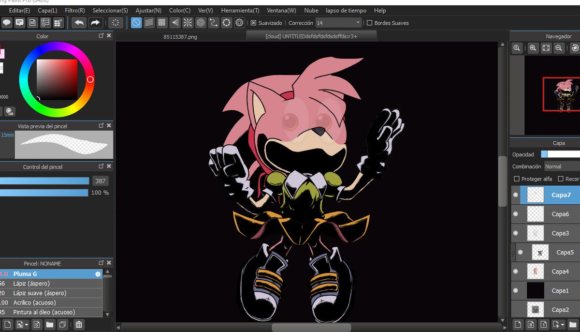Open the palette icon below the color wheel
Viewport: 580px width, 332px height.
tap(10, 112)
